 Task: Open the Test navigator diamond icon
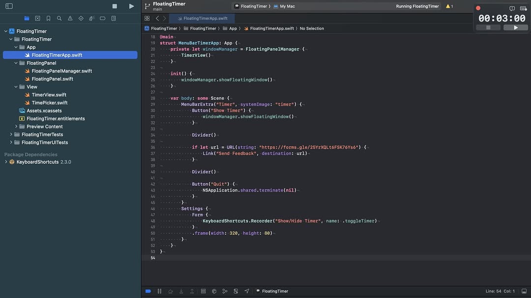[x=81, y=18]
